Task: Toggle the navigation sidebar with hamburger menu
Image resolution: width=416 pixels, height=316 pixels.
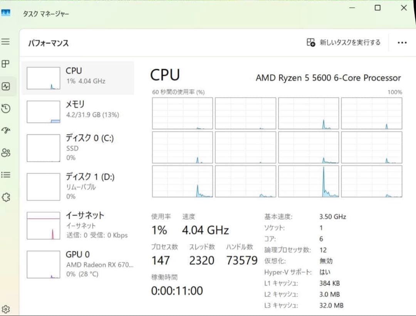Action: 6,42
